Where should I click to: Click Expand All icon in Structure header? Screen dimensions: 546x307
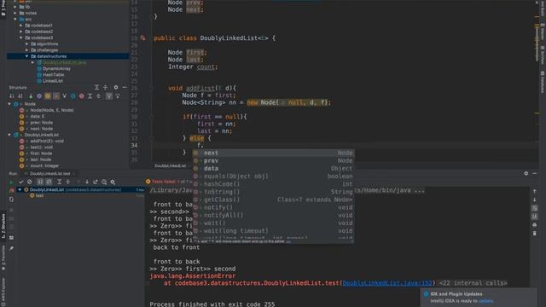[96, 87]
